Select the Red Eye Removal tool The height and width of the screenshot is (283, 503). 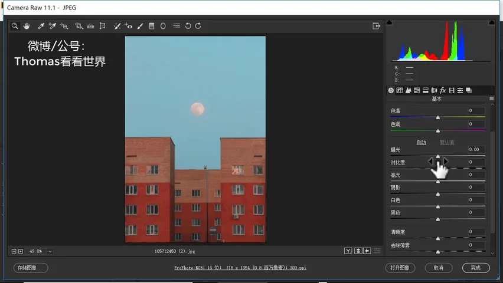pos(129,26)
